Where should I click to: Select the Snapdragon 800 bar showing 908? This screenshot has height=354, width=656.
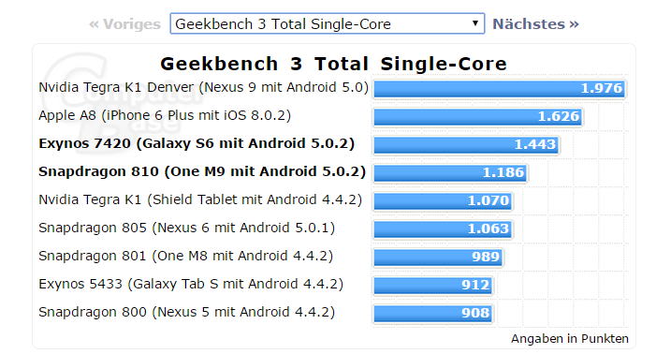click(x=432, y=313)
